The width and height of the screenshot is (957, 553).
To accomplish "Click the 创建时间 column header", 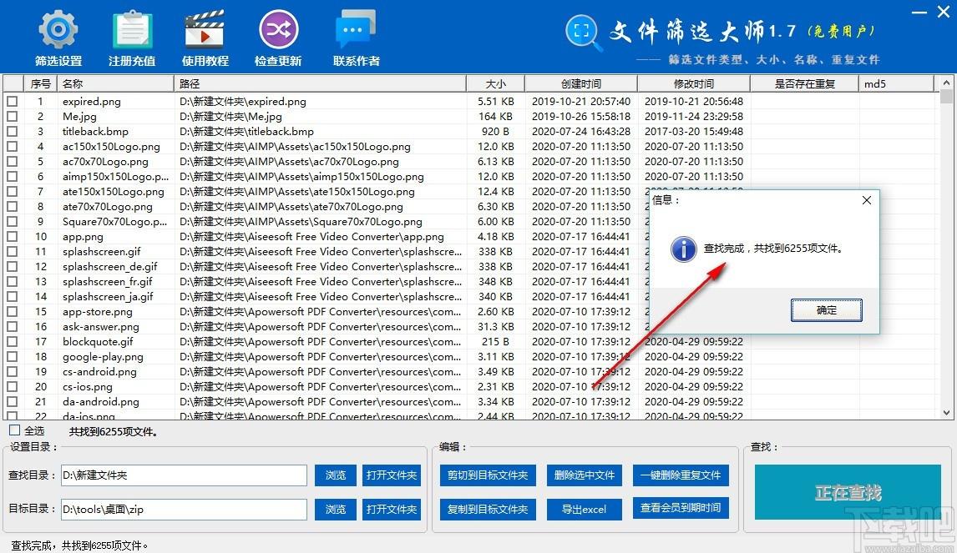I will (581, 83).
